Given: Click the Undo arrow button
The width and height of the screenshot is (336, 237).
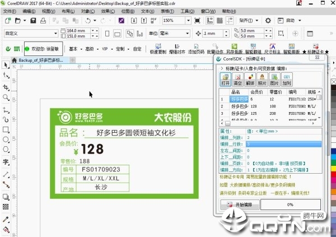Looking at the screenshot, I should coord(88,21).
